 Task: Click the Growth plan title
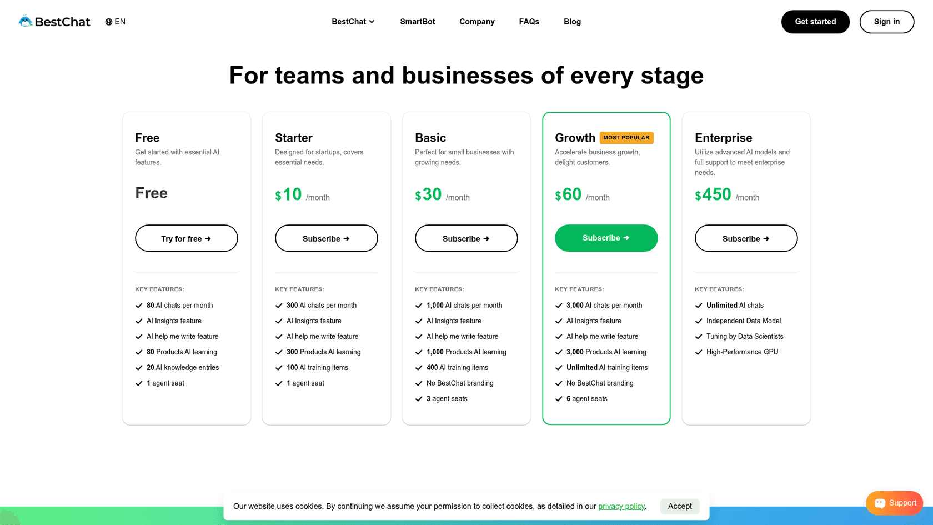point(575,138)
